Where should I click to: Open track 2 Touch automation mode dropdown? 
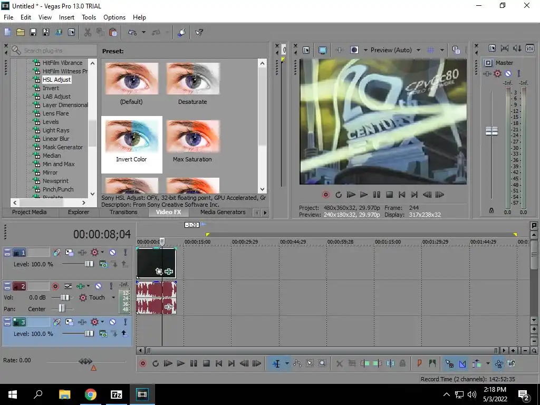coord(113,297)
